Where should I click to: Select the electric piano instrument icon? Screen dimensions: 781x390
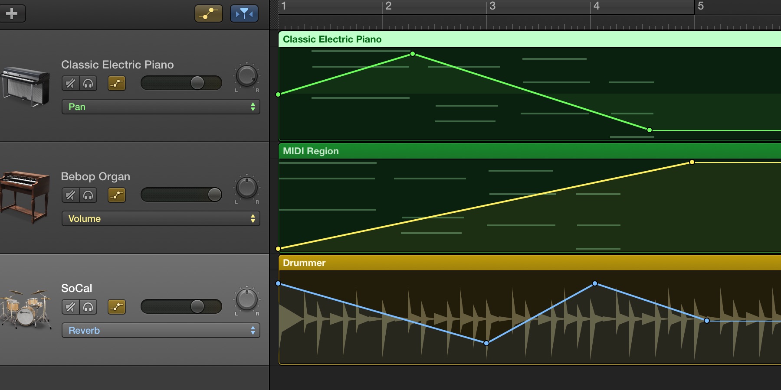click(x=26, y=87)
